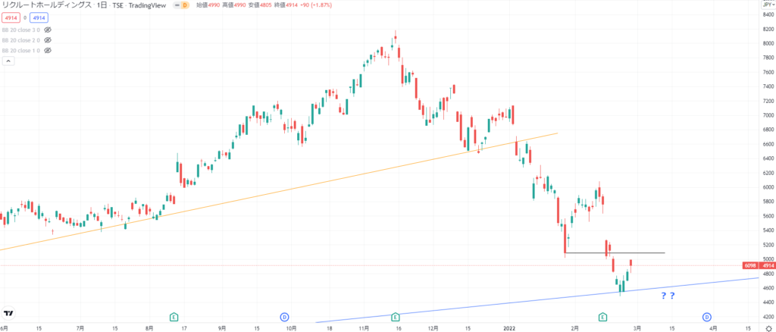Open the dividend D marker near 10月
The height and width of the screenshot is (332, 776).
(285, 316)
